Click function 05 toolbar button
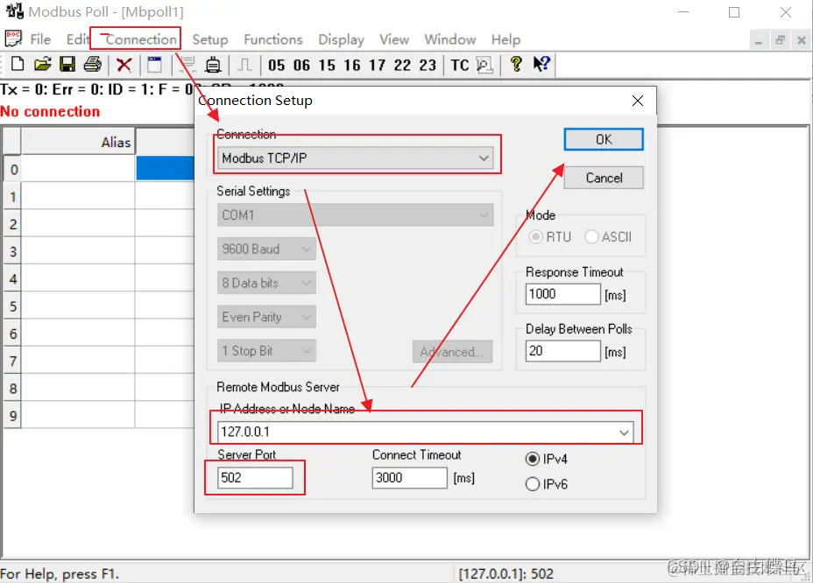 (276, 66)
